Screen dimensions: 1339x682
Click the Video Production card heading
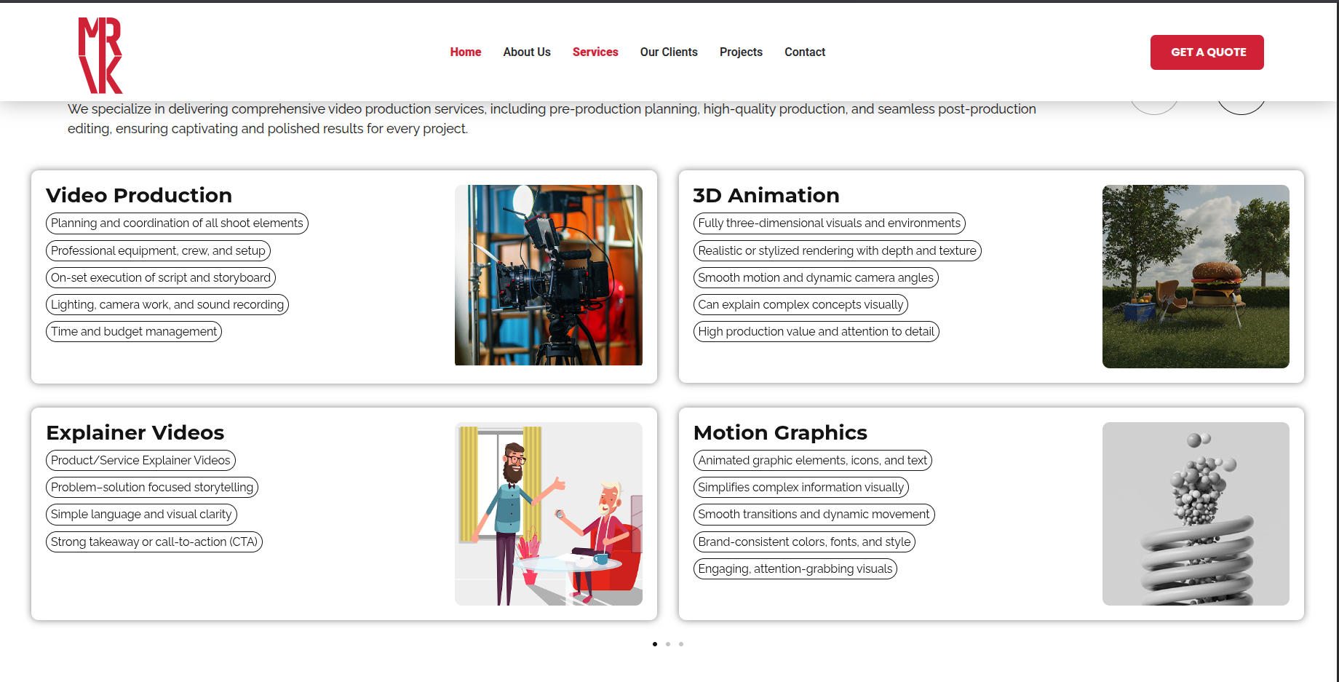pos(139,196)
